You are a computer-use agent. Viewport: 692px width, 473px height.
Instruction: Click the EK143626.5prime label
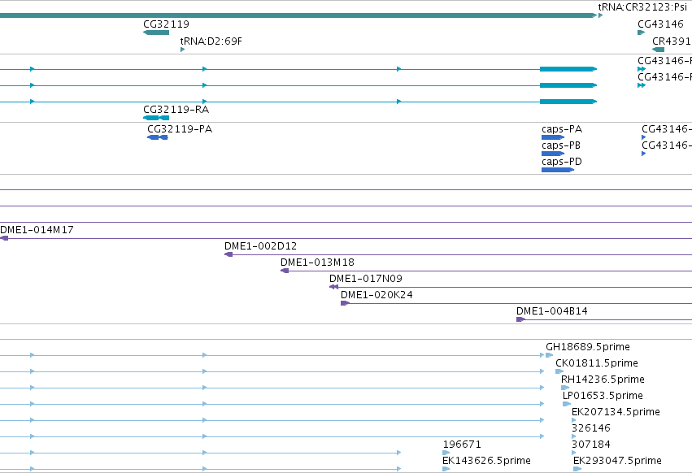click(x=487, y=461)
